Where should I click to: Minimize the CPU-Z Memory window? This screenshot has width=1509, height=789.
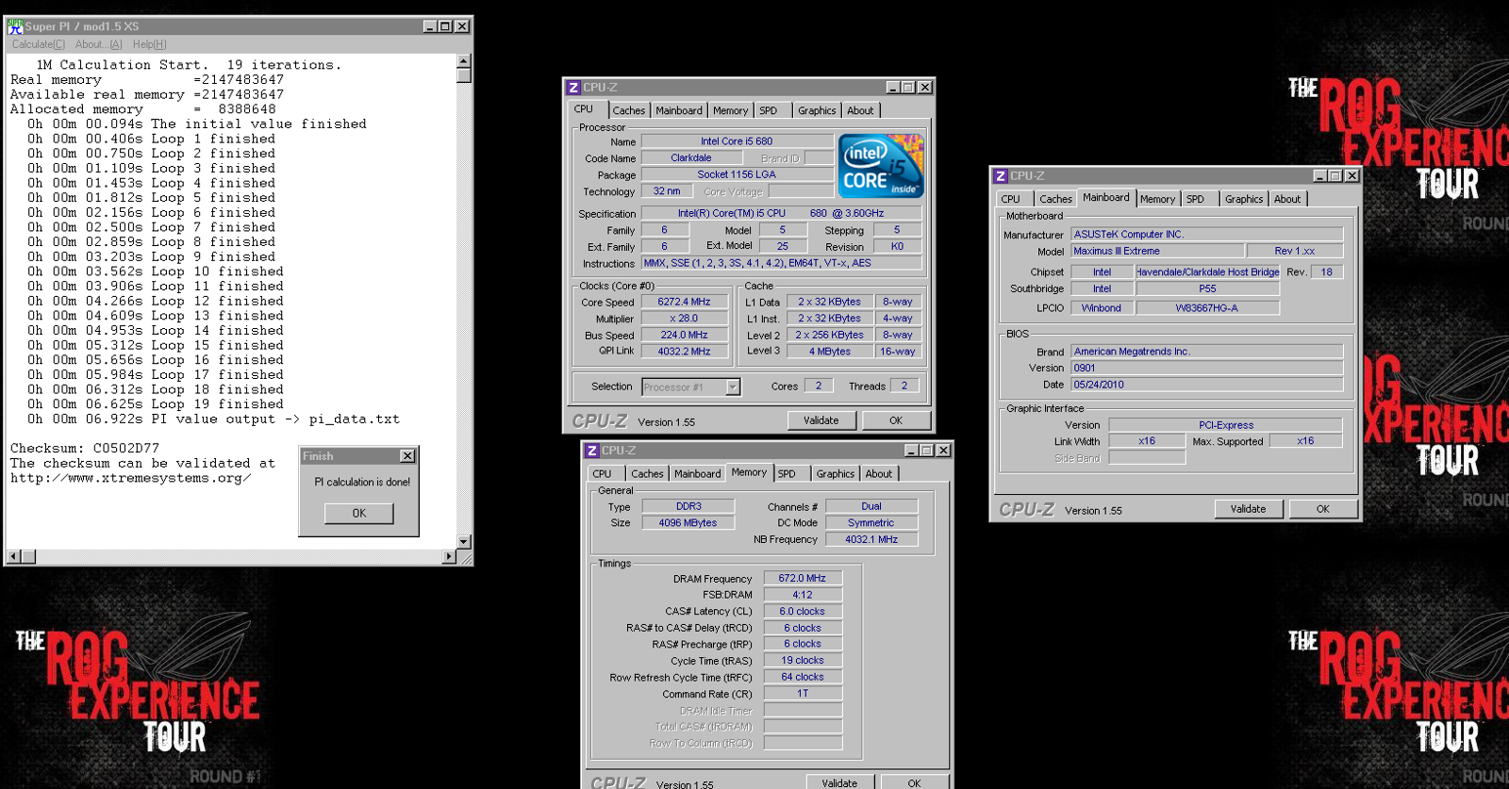(911, 451)
